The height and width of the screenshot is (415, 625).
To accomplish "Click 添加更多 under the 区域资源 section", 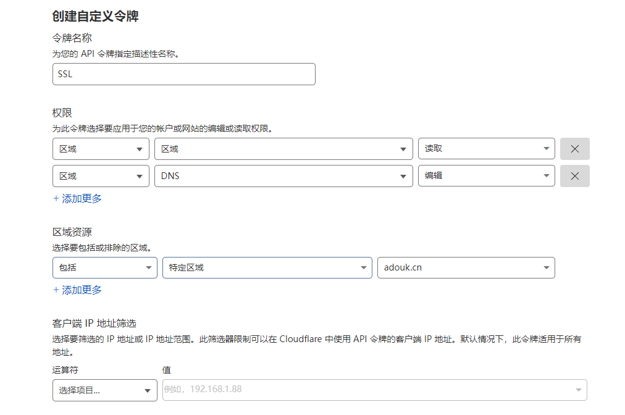I will point(78,290).
